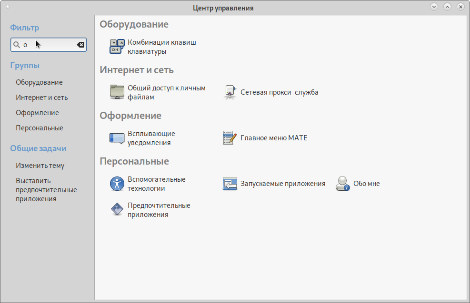The width and height of the screenshot is (470, 303).
Task: Click Изменить тему common task
Action: (x=40, y=166)
